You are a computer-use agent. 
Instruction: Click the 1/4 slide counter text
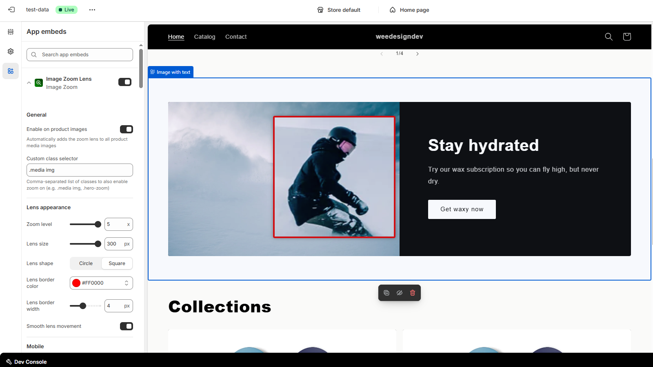(400, 54)
